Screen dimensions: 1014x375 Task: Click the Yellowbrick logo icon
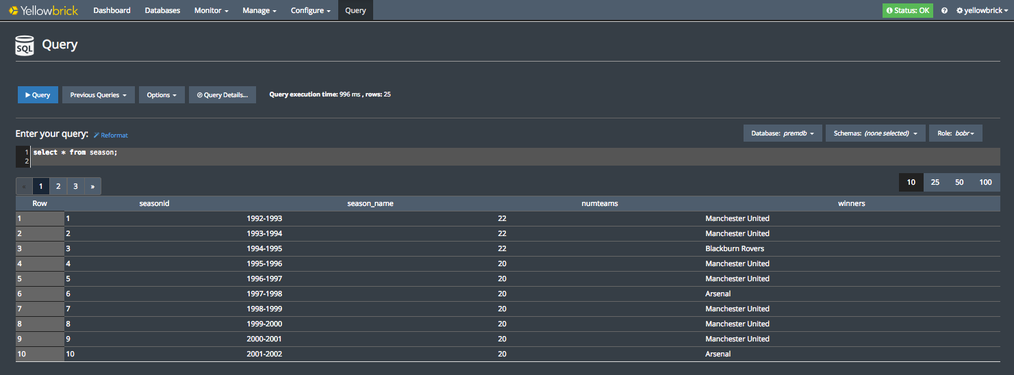(x=14, y=10)
